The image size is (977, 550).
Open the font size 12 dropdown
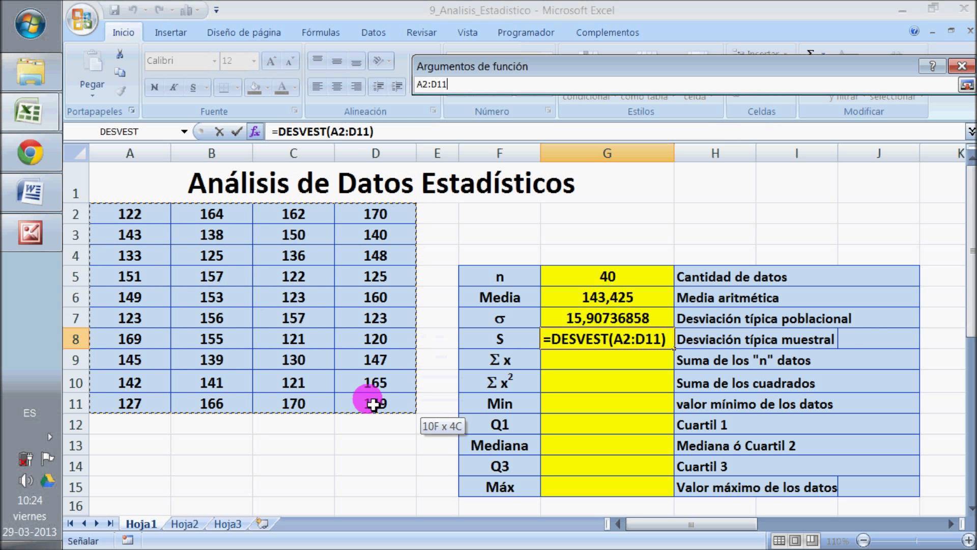pos(253,61)
